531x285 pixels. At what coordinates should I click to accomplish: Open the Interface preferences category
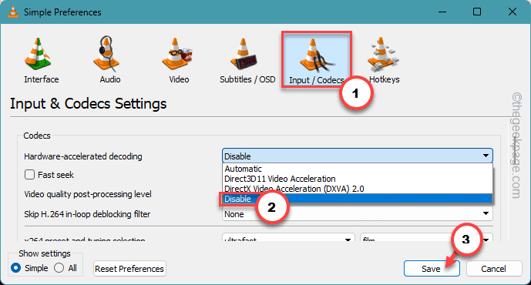42,60
